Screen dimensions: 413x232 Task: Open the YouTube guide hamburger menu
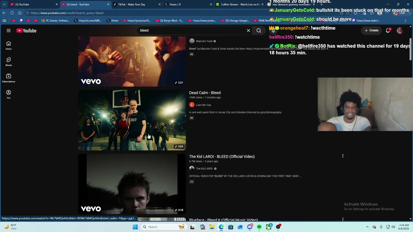[9, 31]
